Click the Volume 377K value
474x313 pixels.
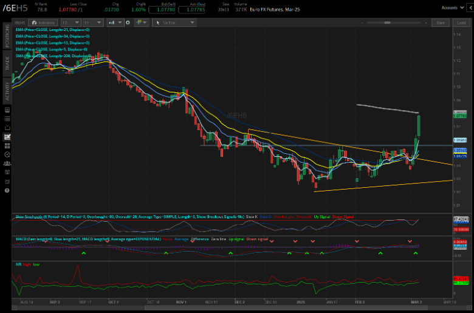click(x=241, y=10)
